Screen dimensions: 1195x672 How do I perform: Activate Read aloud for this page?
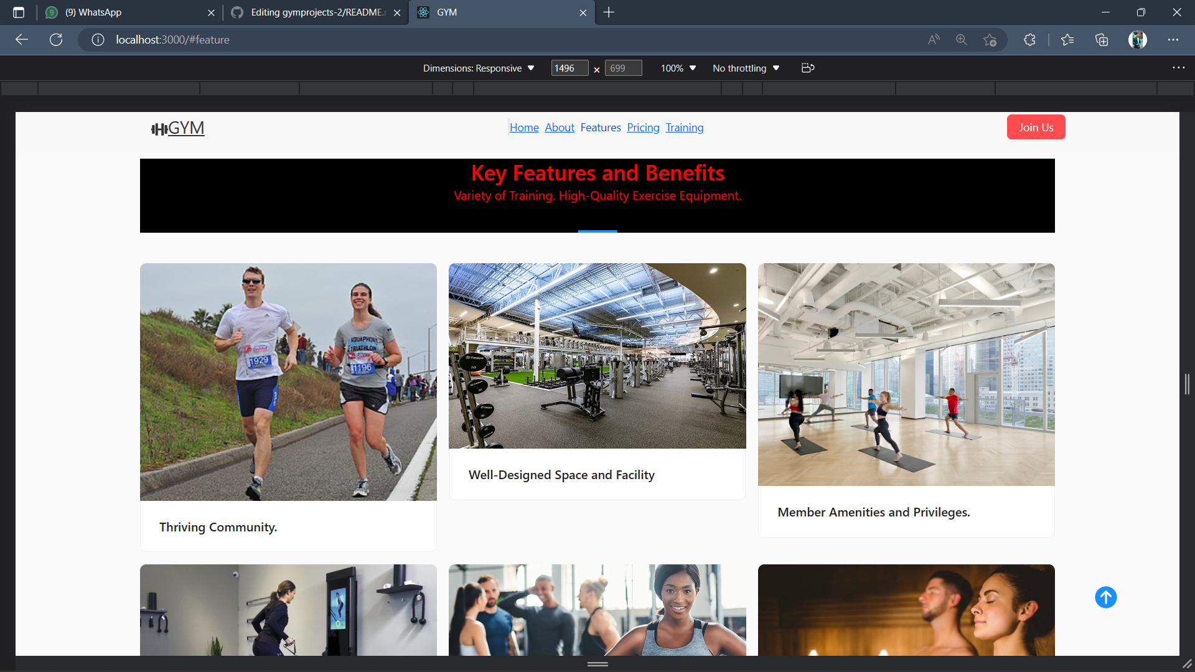point(934,39)
